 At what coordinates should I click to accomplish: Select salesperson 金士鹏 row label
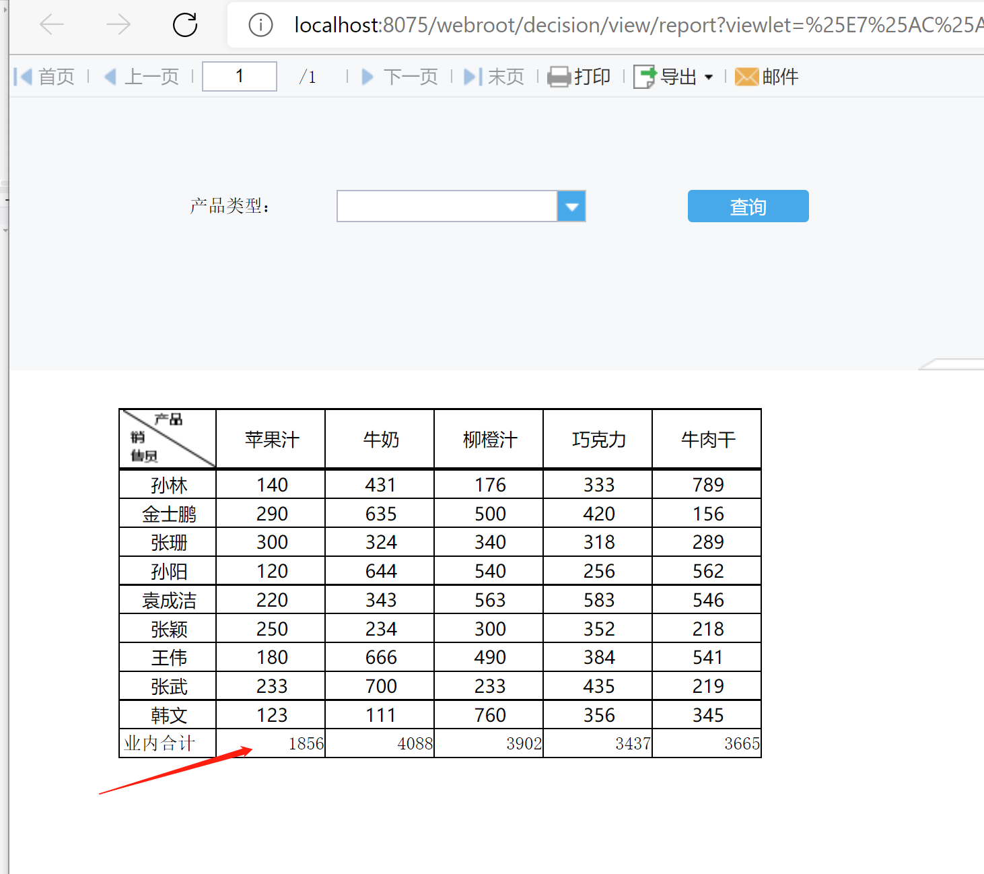click(168, 514)
